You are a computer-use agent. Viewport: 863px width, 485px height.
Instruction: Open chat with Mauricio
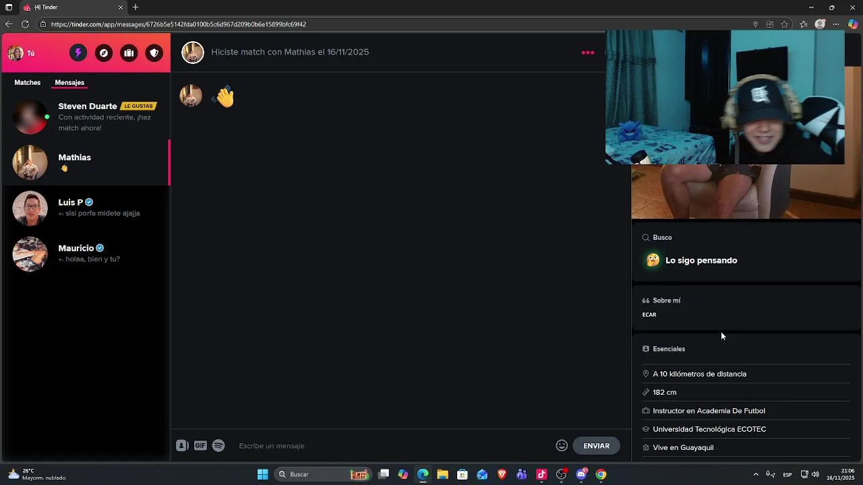pyautogui.click(x=85, y=254)
